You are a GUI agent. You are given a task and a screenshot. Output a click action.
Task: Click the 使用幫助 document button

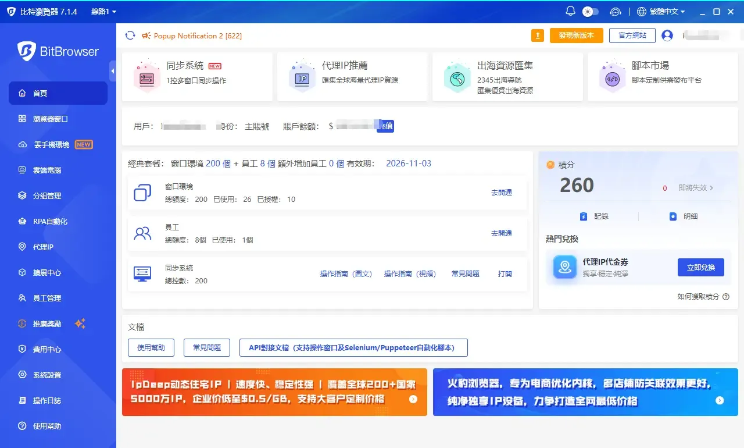[x=151, y=348]
